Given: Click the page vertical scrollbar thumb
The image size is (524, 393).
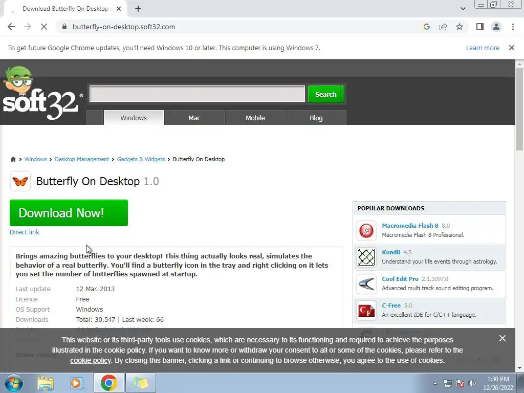Looking at the screenshot, I should [519, 108].
